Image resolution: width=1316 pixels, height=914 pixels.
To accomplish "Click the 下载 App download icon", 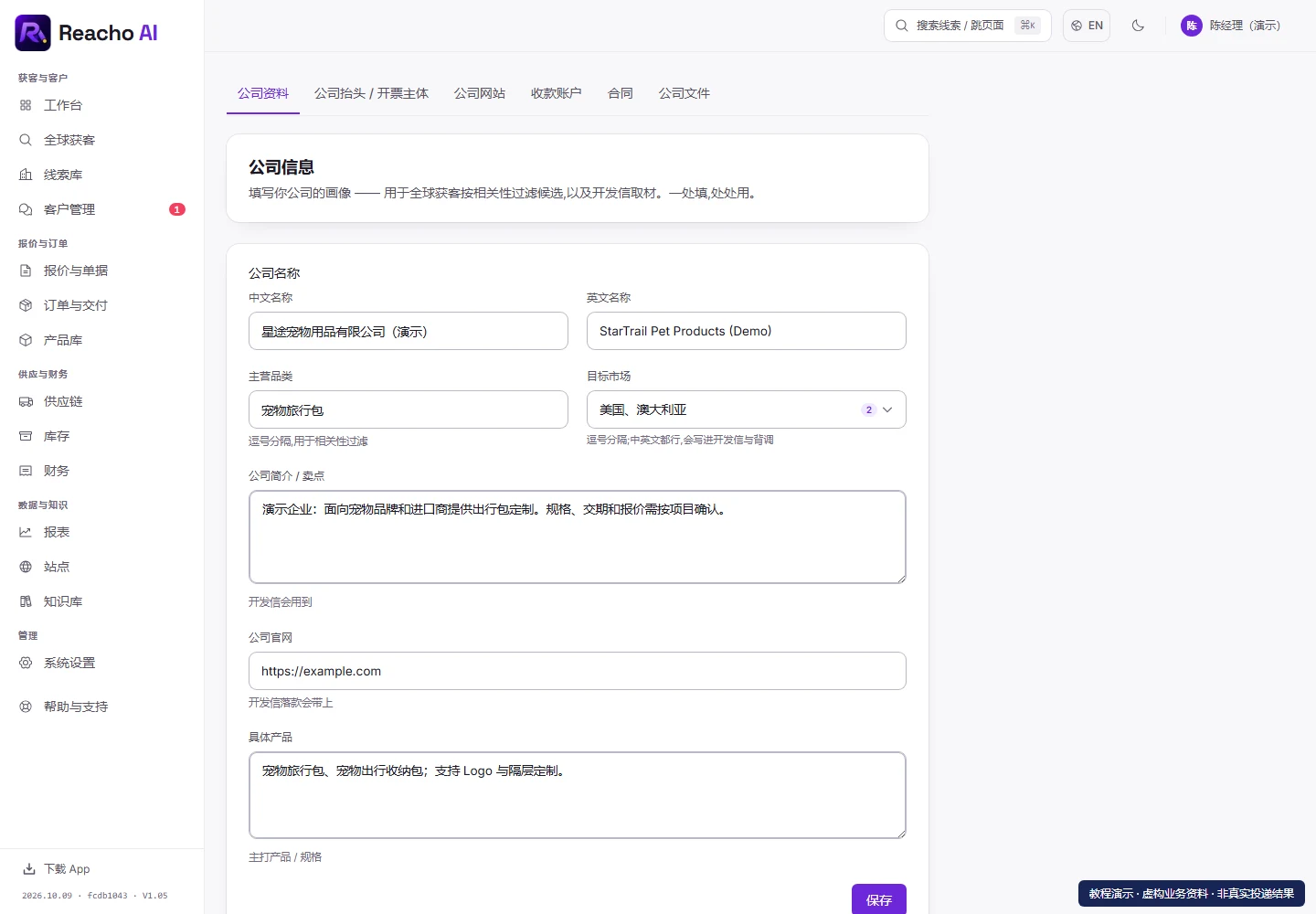I will point(29,869).
